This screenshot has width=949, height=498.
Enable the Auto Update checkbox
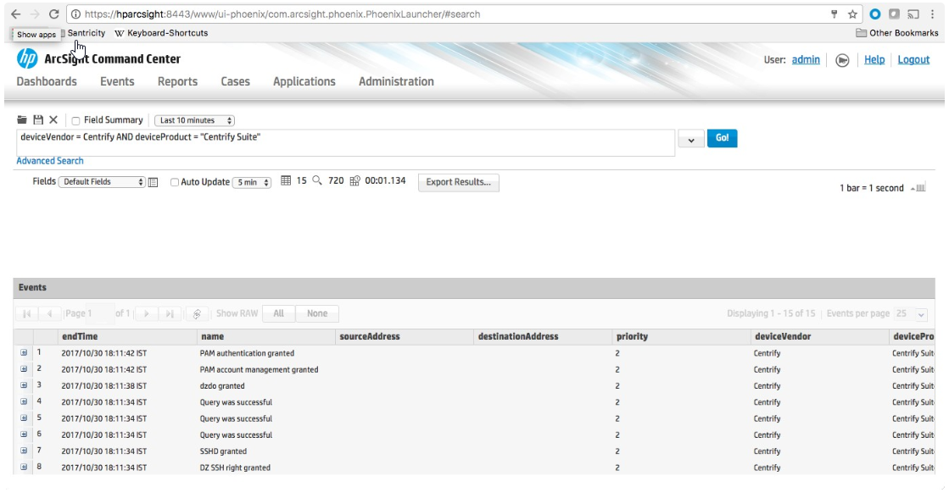pos(175,181)
